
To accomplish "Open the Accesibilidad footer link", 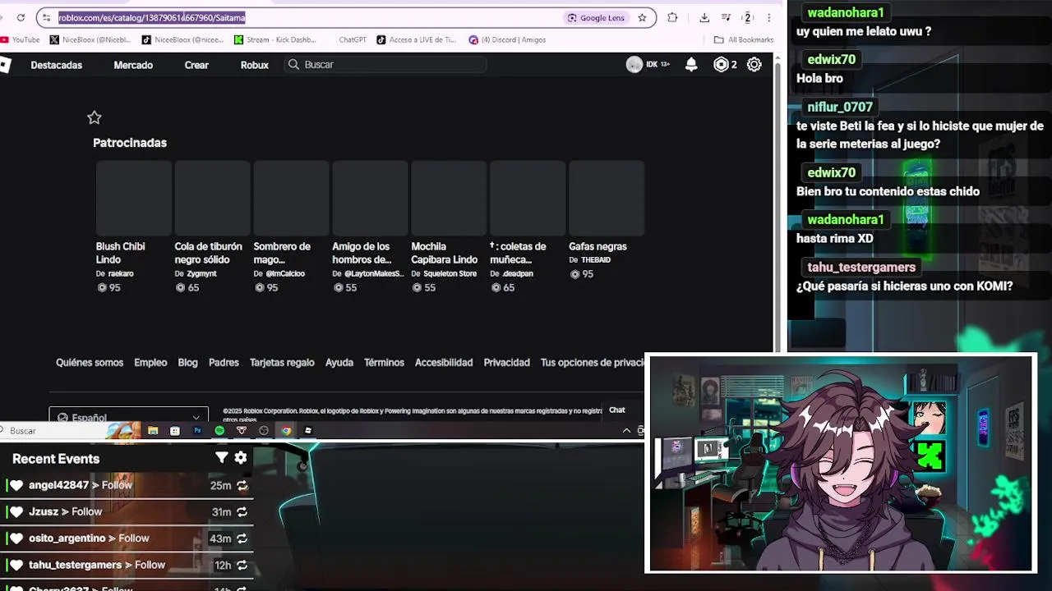I will [x=444, y=362].
